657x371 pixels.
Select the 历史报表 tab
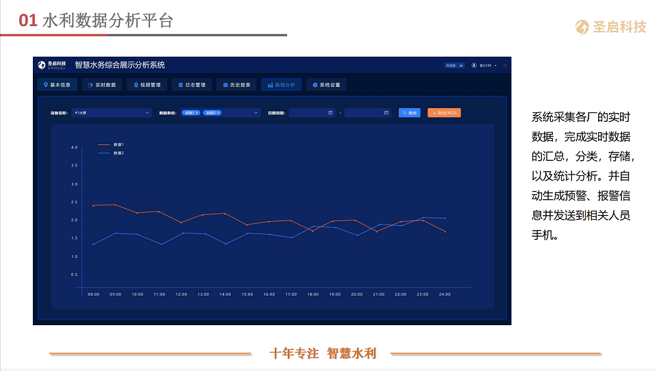[237, 85]
